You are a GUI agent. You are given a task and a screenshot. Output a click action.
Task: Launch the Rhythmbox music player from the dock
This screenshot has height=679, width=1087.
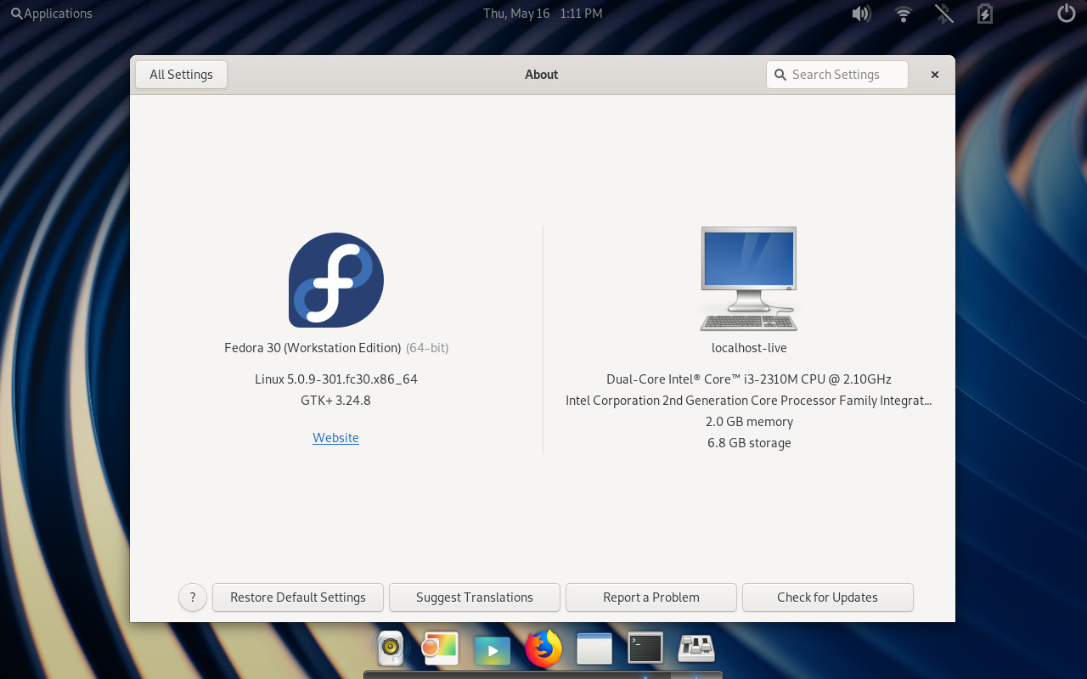tap(389, 647)
